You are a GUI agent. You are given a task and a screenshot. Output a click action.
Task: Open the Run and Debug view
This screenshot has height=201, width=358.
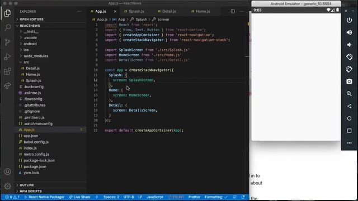pyautogui.click(x=7, y=56)
